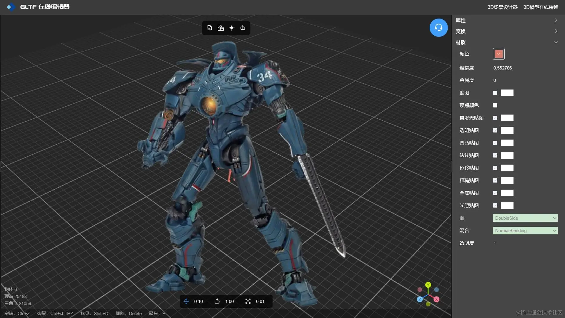Click the crosshair pivot point icon

[x=232, y=28]
